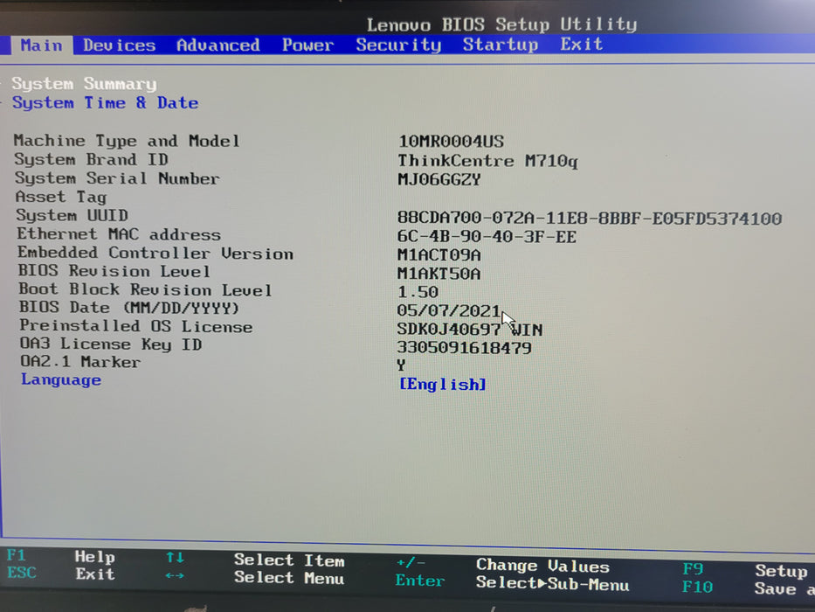Click the Asset Tag label

tap(61, 197)
